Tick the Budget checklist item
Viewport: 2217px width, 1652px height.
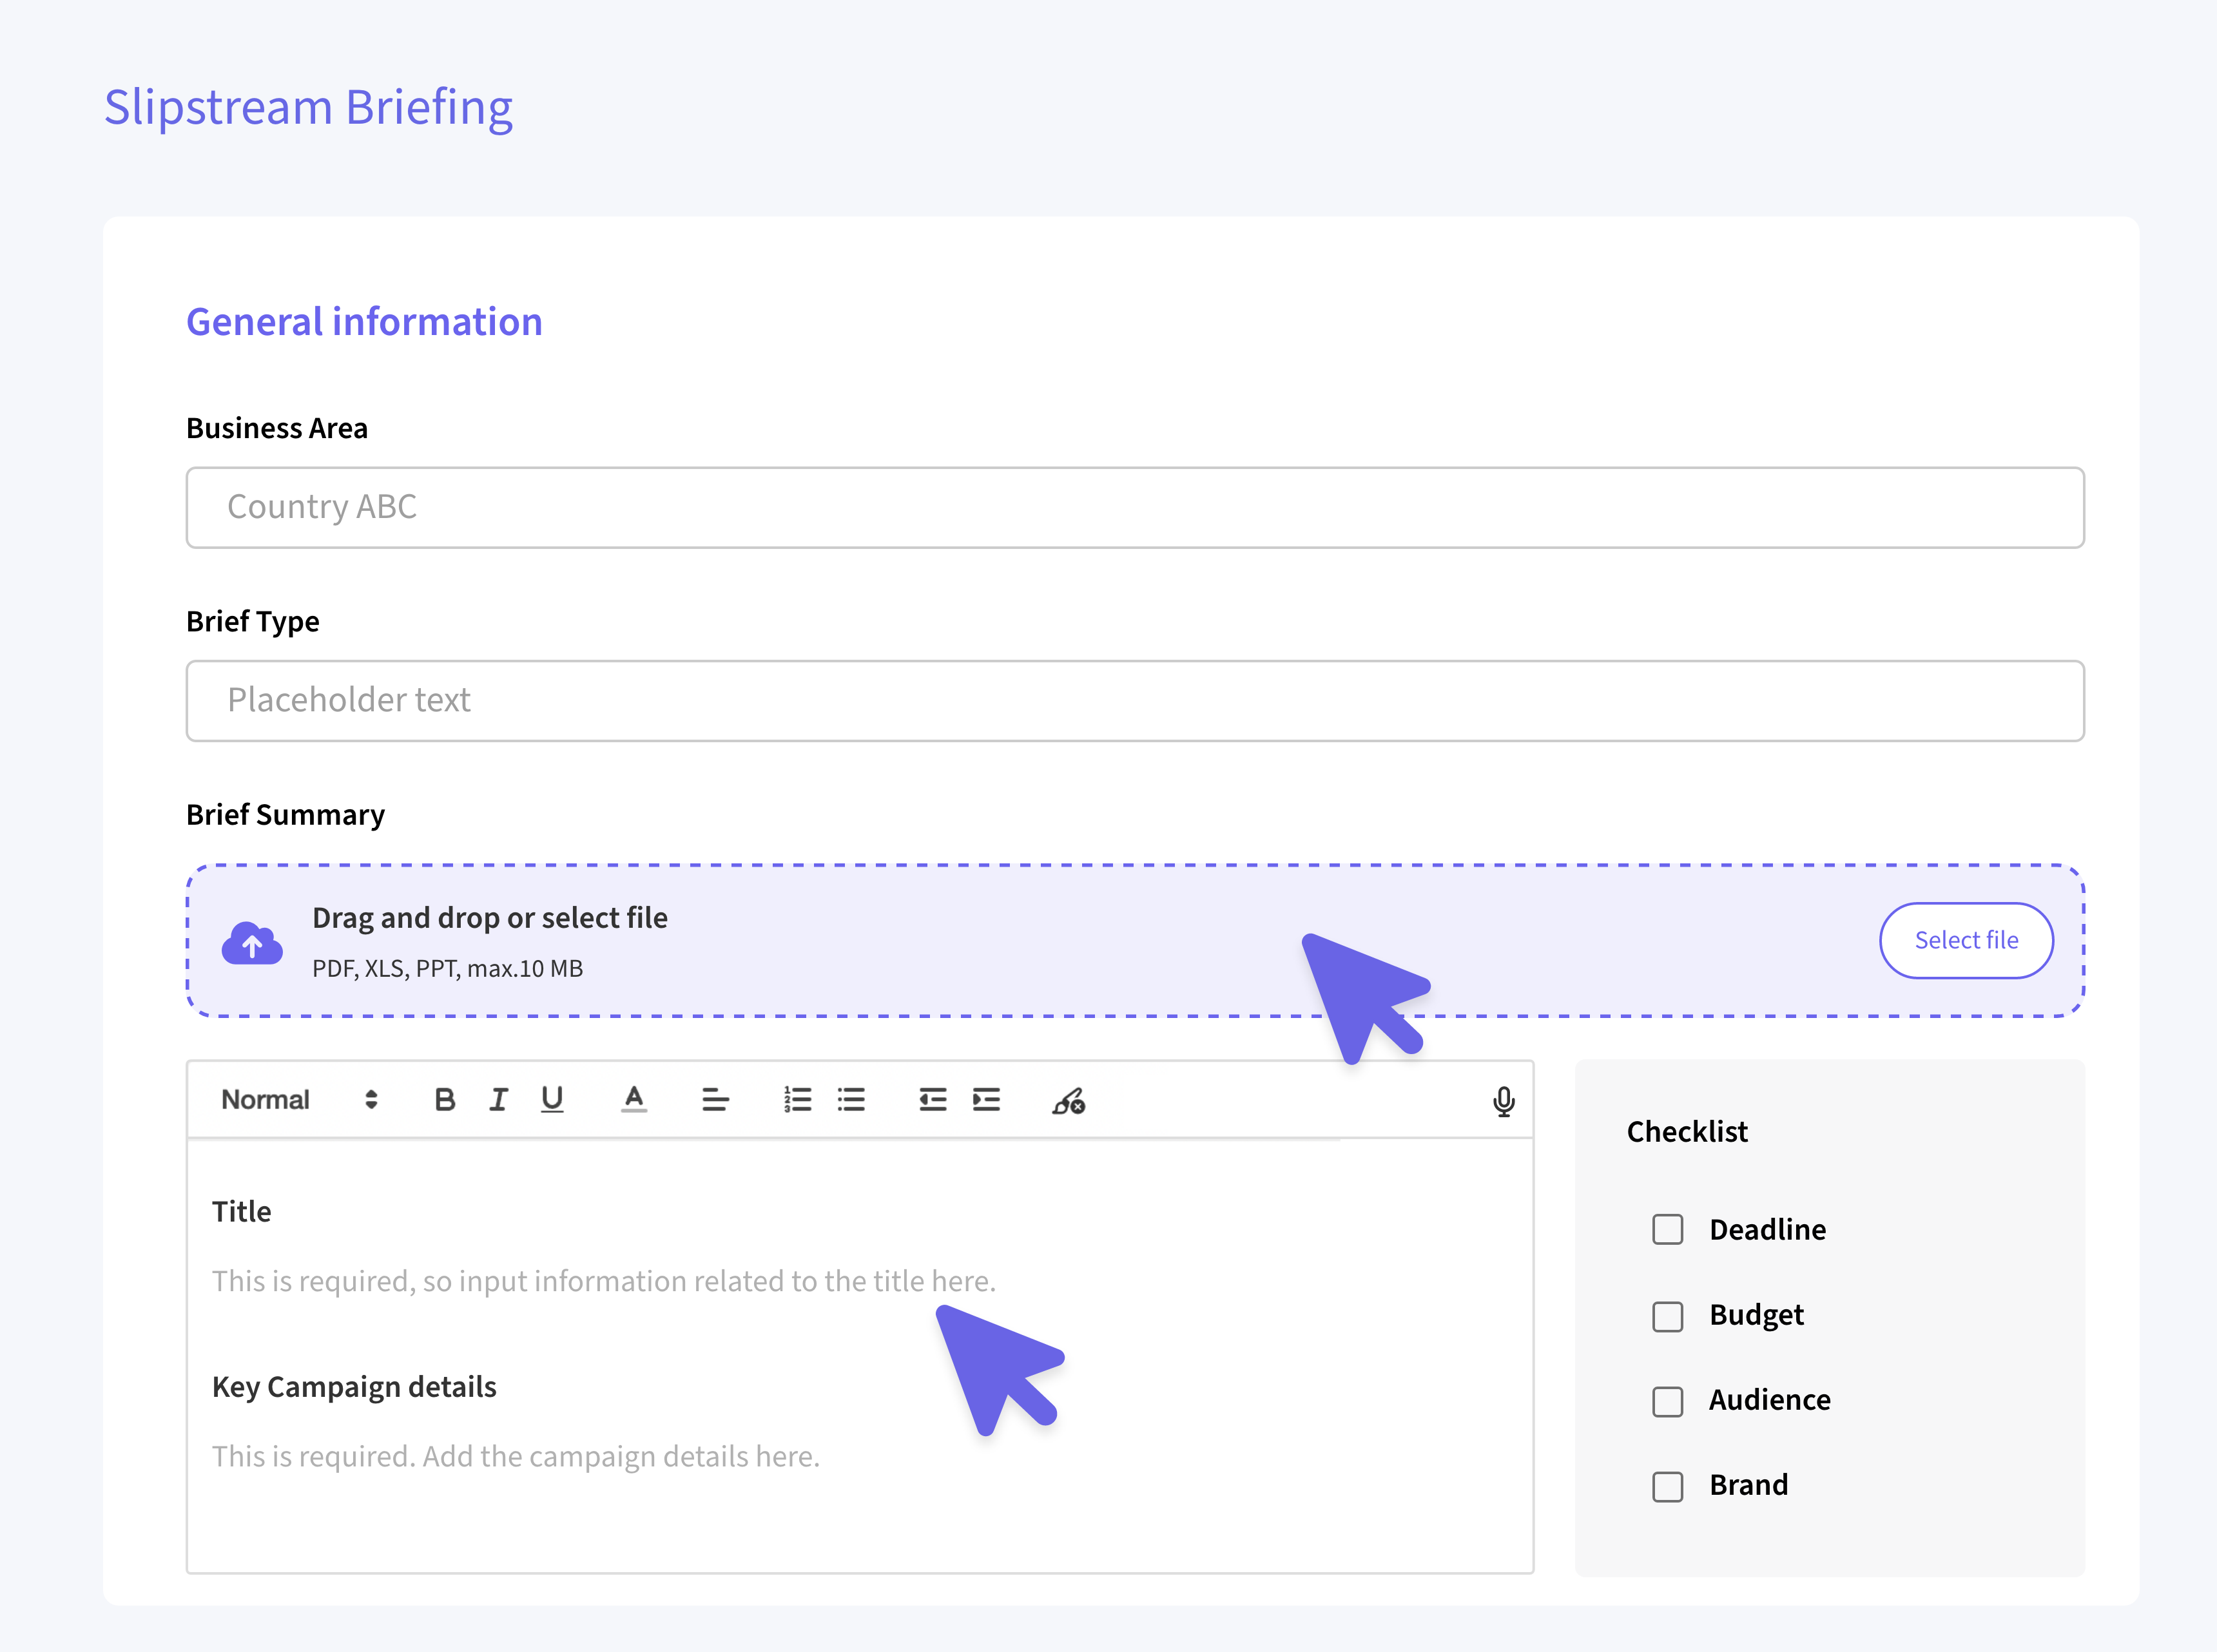(1667, 1316)
